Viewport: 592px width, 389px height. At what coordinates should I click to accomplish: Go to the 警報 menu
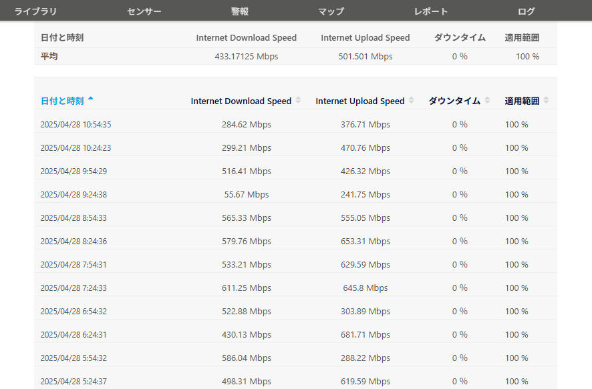click(240, 11)
